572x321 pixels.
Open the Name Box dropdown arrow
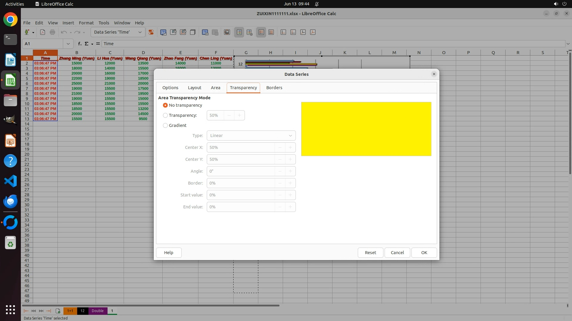pos(68,44)
